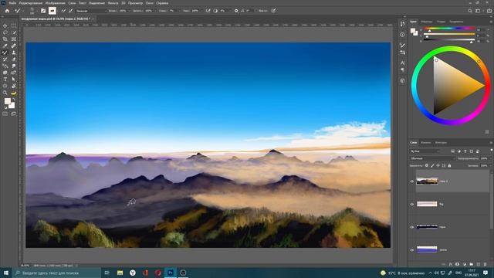Hide the layer with pale beige thumbnail

411,204
